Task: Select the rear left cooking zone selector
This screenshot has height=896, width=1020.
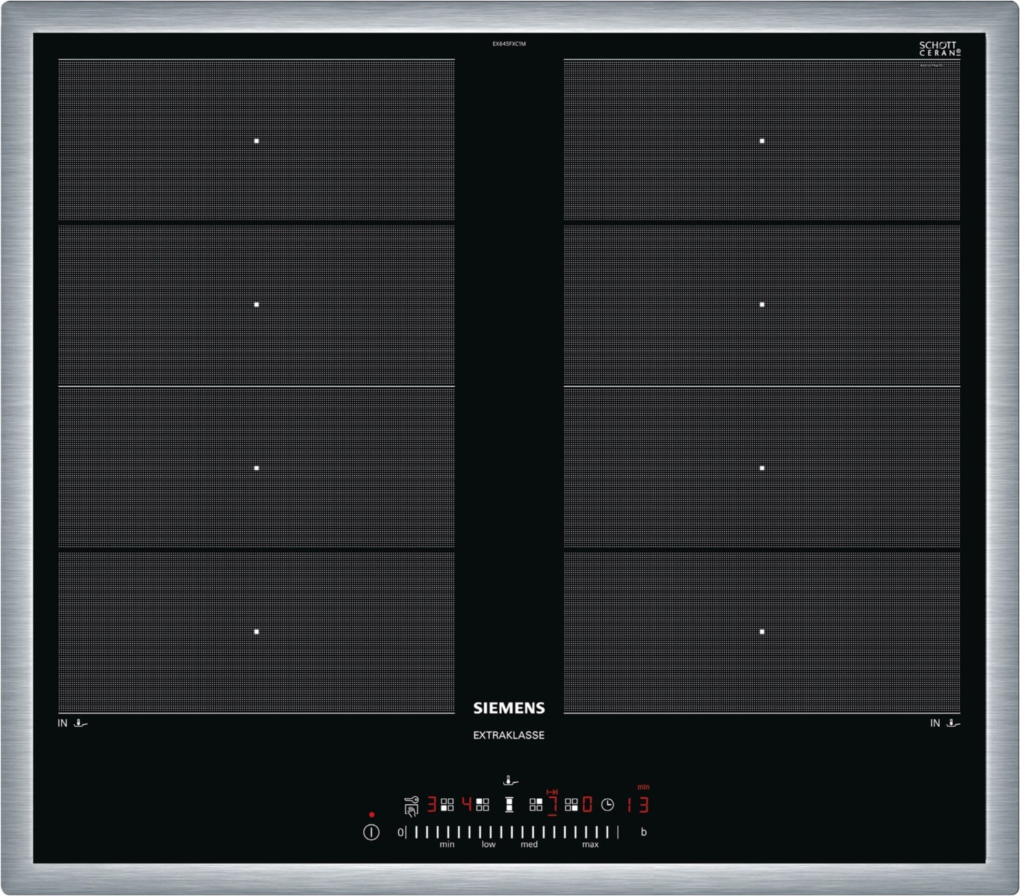Action: coord(482,805)
